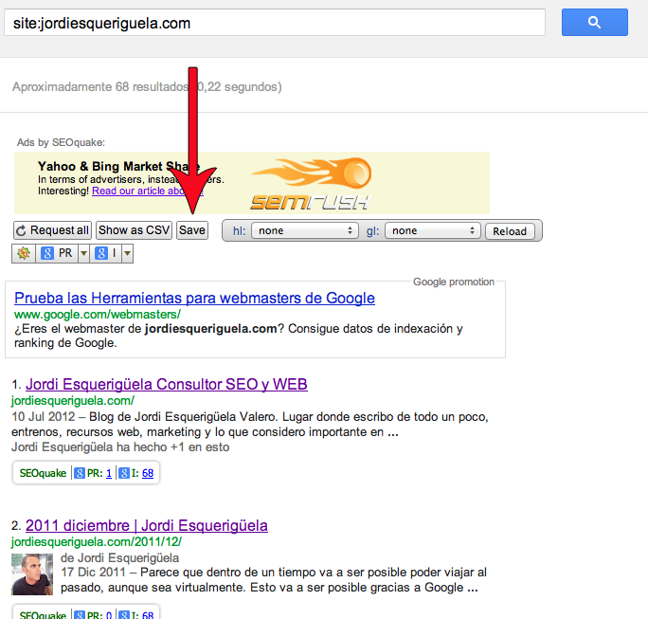Open the gl country dropdown

pyautogui.click(x=432, y=230)
